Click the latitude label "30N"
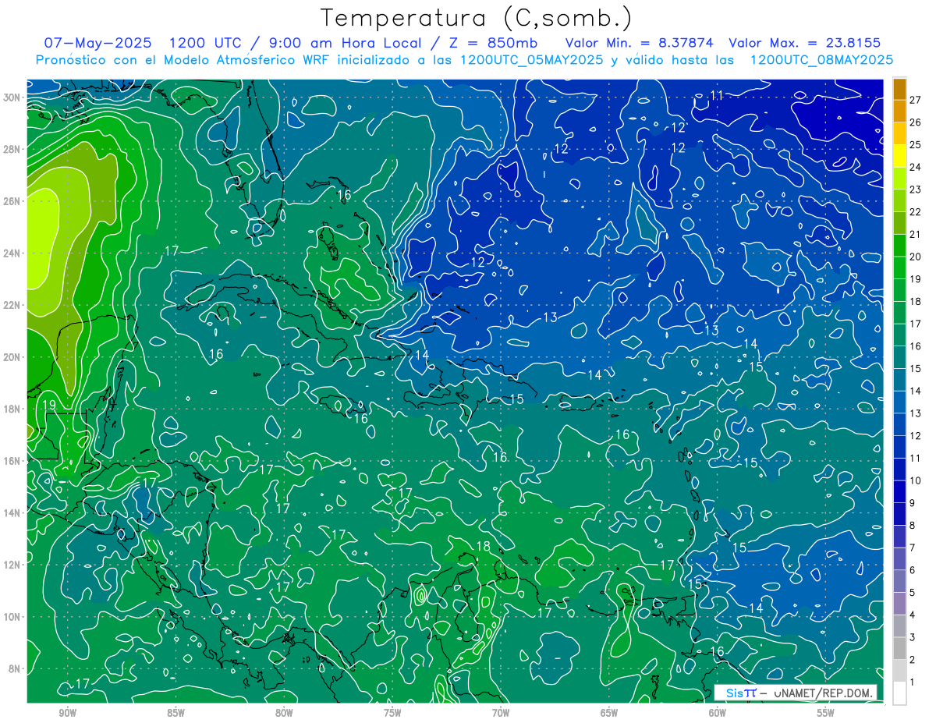Screen dimensions: 936x723 tap(12, 97)
